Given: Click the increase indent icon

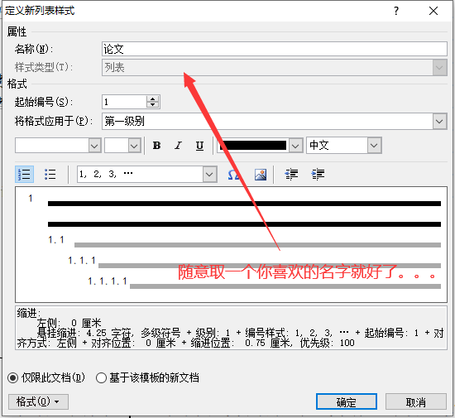Looking at the screenshot, I should click(x=318, y=174).
